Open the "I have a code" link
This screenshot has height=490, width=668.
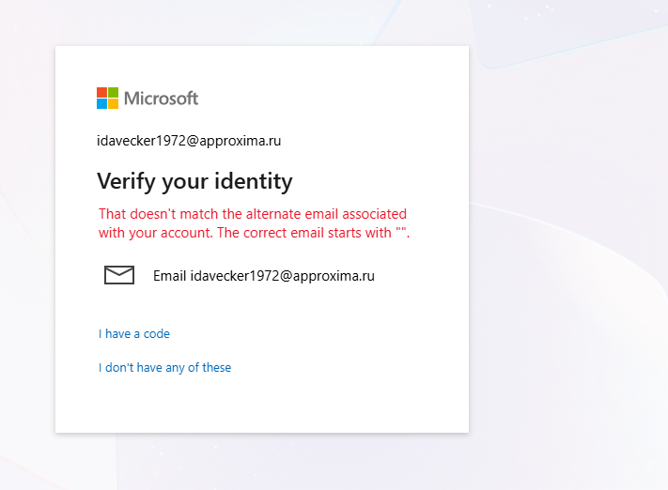pyautogui.click(x=134, y=334)
